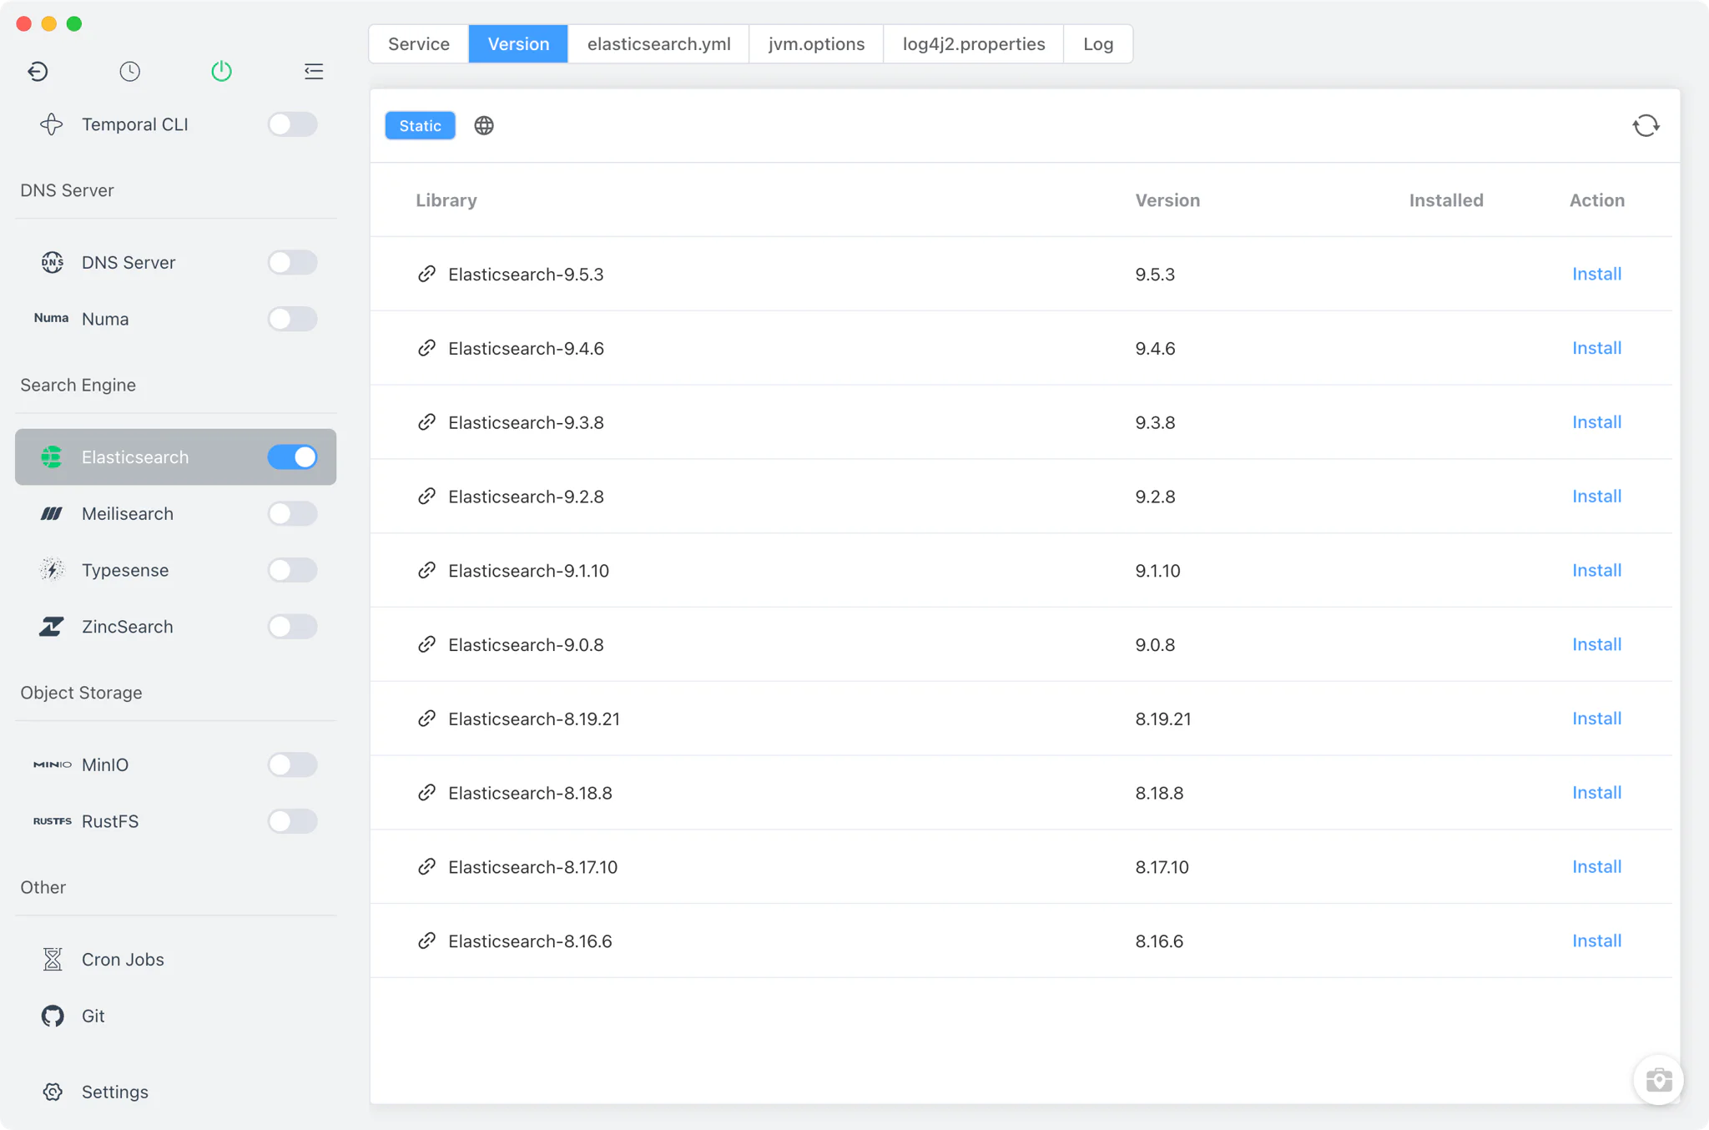Viewport: 1709px width, 1130px height.
Task: Switch to the Service tab
Action: point(419,44)
